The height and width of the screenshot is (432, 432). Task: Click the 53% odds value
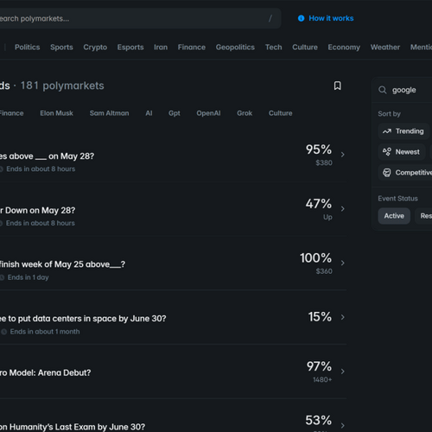pos(319,420)
